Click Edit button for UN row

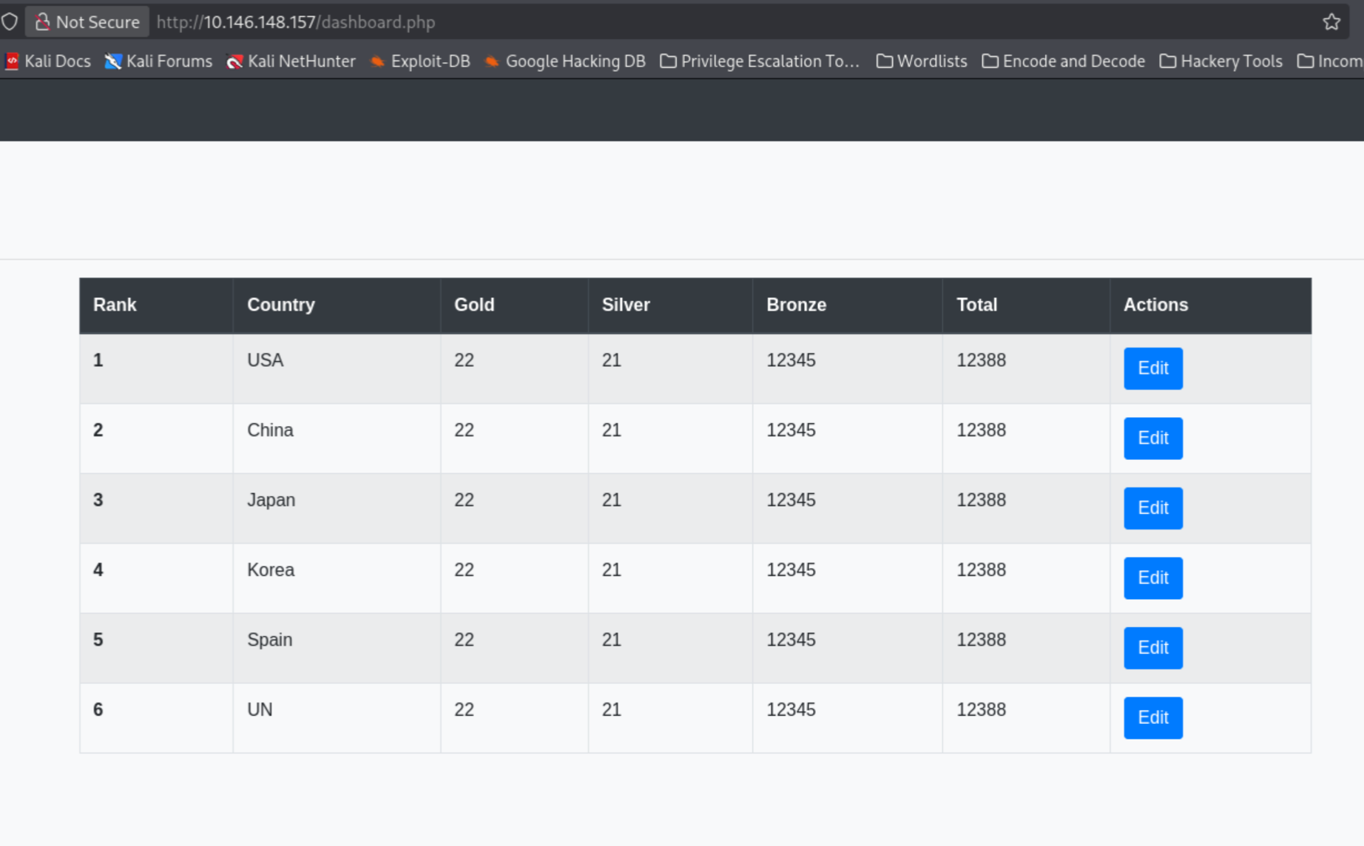[1152, 717]
